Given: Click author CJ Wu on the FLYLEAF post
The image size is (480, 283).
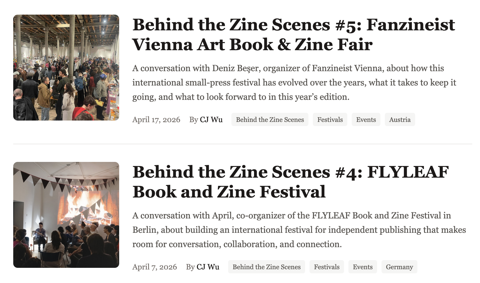Looking at the screenshot, I should [x=208, y=267].
